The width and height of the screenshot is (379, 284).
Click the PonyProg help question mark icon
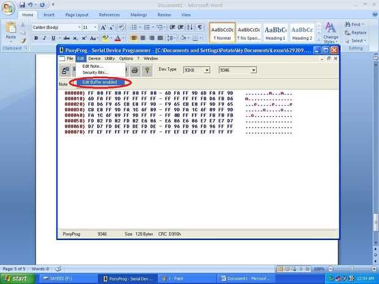tap(147, 70)
